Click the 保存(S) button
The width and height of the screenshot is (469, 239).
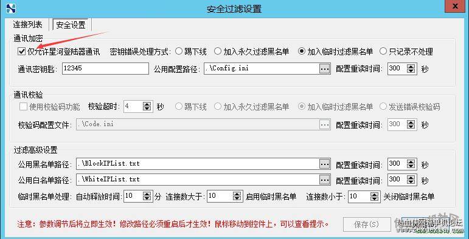367,224
